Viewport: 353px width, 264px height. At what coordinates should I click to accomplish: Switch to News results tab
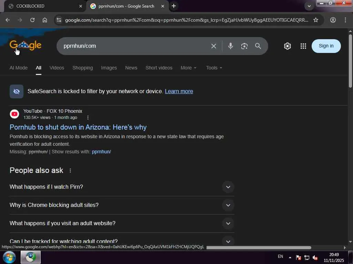pos(131,68)
